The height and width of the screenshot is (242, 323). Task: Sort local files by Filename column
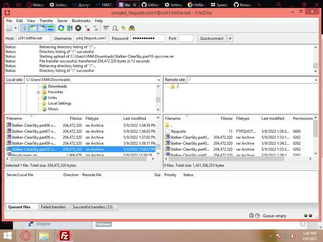pyautogui.click(x=32, y=118)
